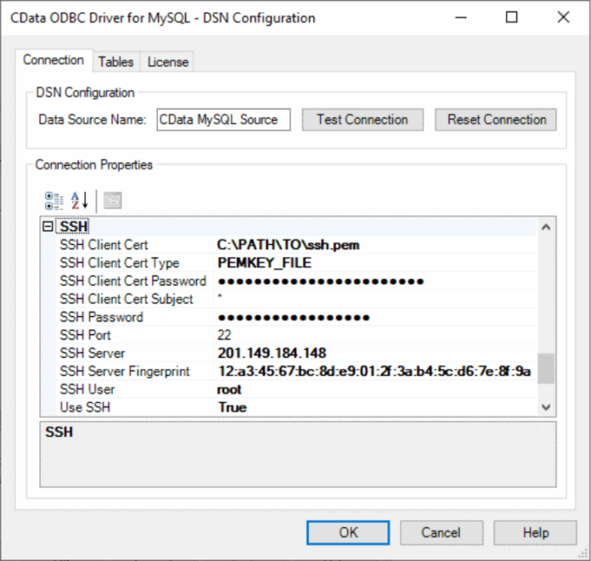Confirm with the OK button
Viewport: 591px width, 561px height.
[348, 533]
